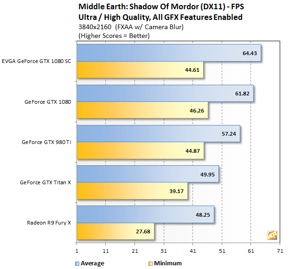
Task: Select the EVGA GeForce GTX 1080 SC label
Action: coord(37,61)
